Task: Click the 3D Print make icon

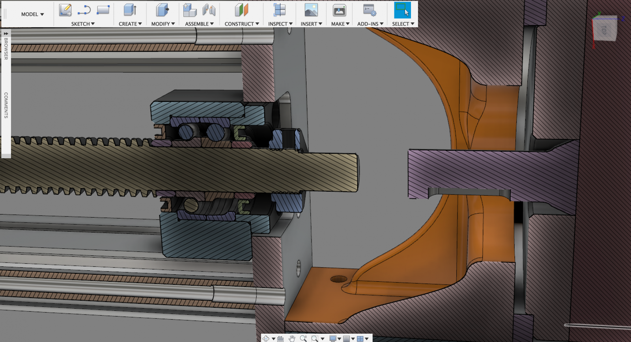Action: [339, 10]
